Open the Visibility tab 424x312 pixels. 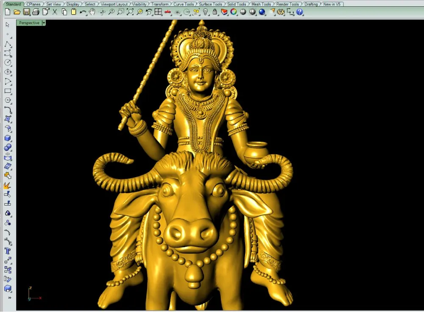pos(139,4)
